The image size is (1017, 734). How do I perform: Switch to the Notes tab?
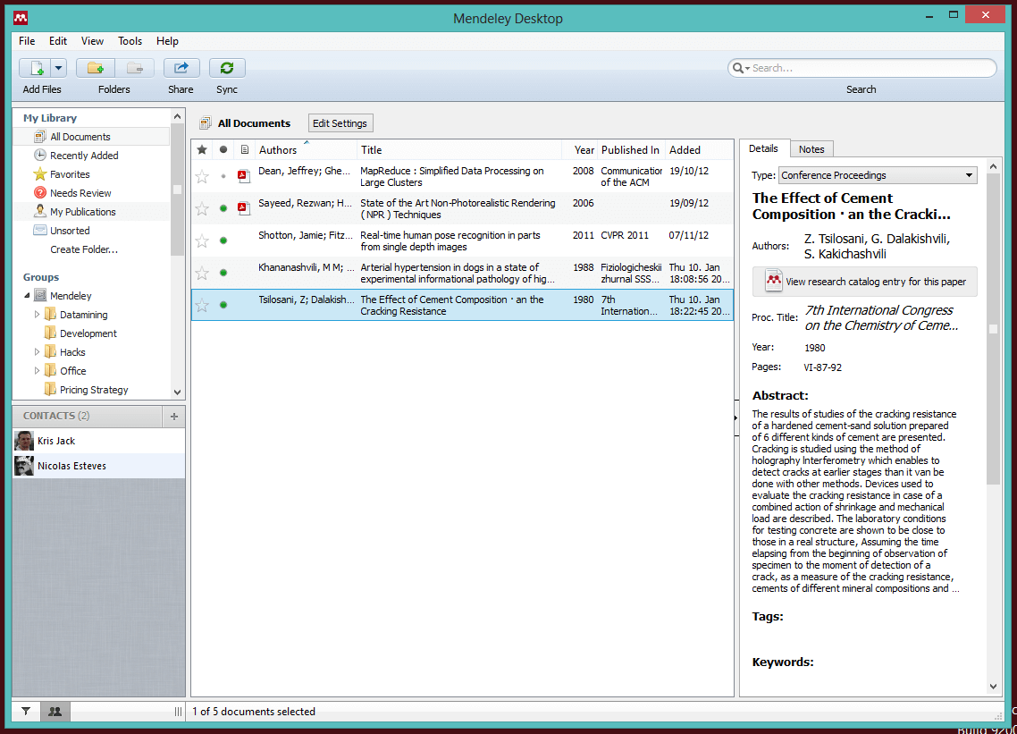coord(811,148)
